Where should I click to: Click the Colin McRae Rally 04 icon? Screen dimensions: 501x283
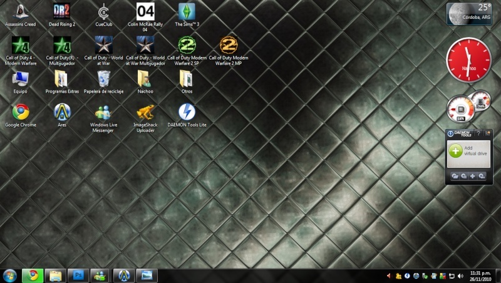145,17
